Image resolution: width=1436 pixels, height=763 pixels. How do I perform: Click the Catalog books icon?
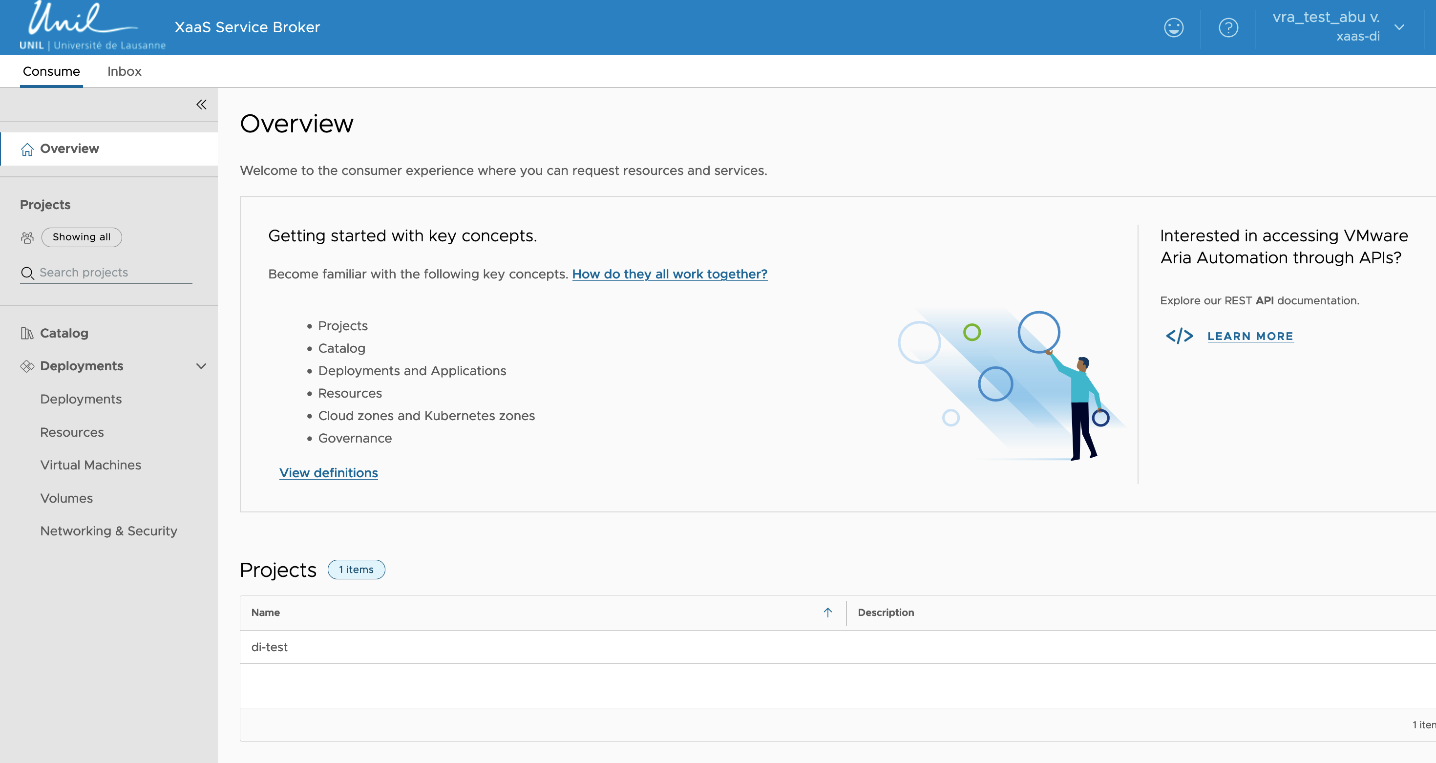click(x=27, y=333)
